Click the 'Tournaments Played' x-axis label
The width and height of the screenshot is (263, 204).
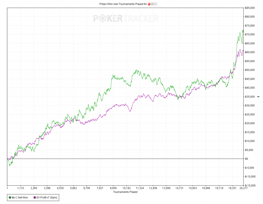(x=125, y=192)
